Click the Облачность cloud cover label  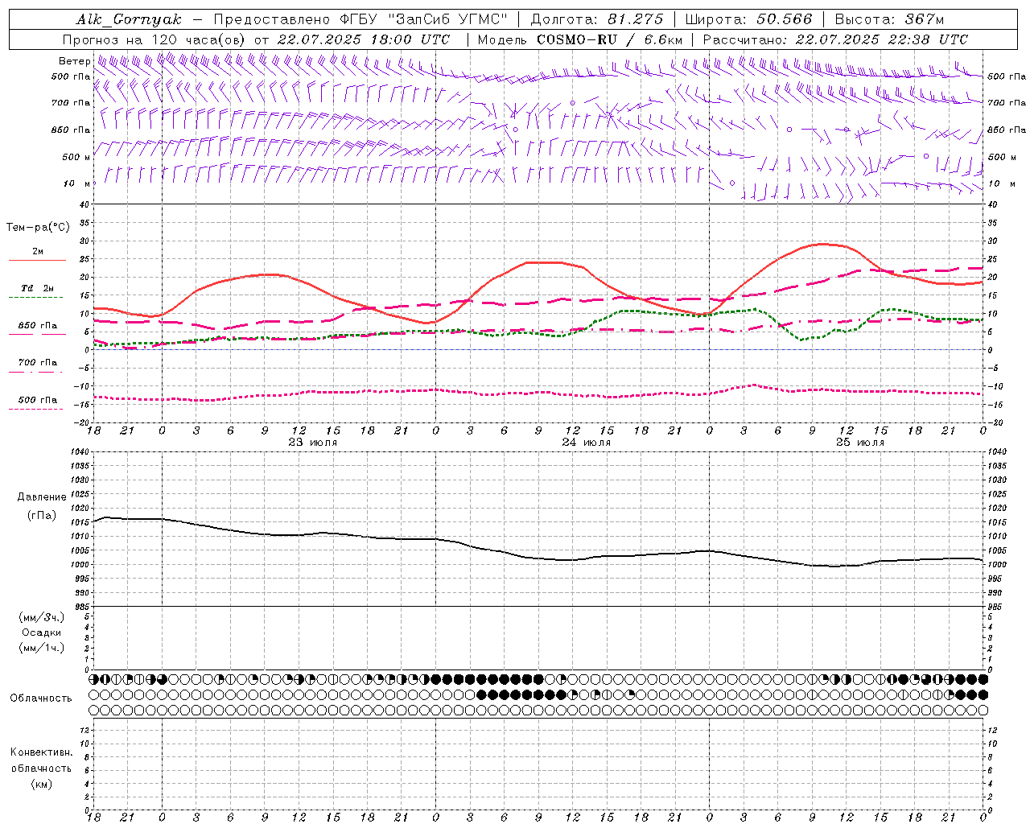pos(41,698)
